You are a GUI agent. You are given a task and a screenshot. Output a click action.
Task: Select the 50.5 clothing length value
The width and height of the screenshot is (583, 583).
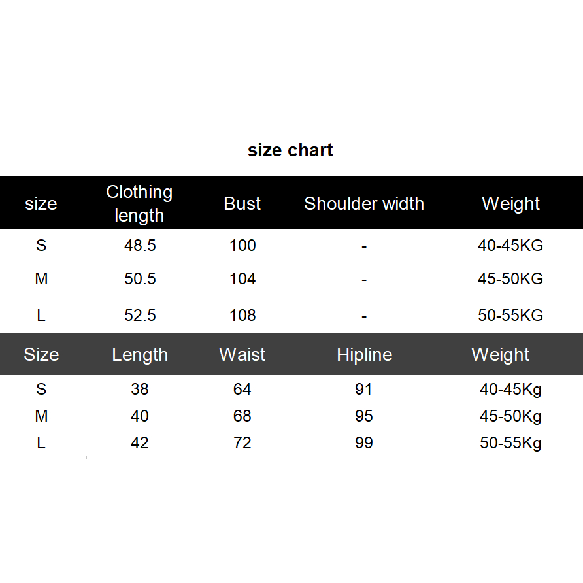(x=140, y=279)
